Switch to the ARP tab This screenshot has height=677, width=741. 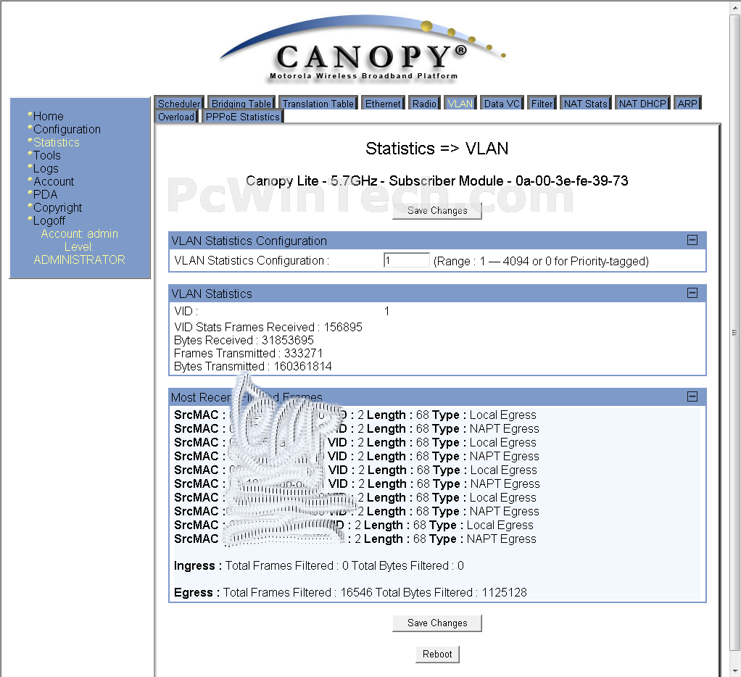[x=687, y=104]
